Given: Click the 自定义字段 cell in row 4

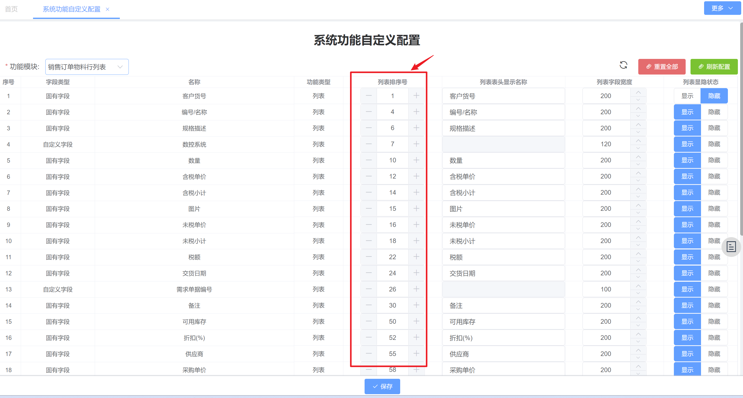Looking at the screenshot, I should [x=58, y=144].
